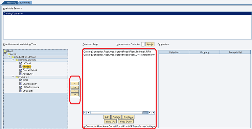Click the L1Availability tag document icon
This screenshot has height=129, width=252.
pos(20,84)
